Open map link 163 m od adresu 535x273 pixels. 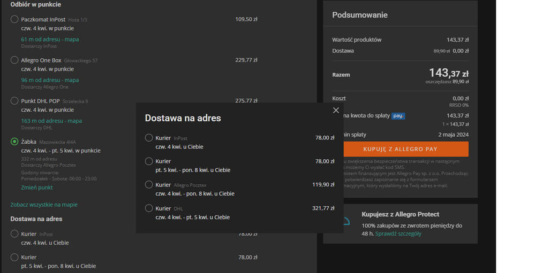point(51,121)
